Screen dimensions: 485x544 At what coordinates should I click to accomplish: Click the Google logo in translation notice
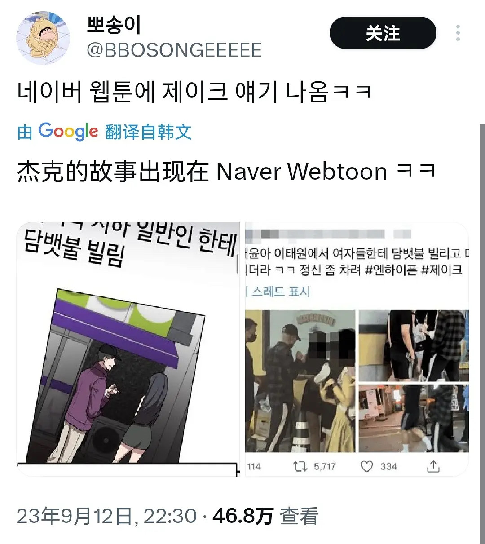(x=68, y=132)
